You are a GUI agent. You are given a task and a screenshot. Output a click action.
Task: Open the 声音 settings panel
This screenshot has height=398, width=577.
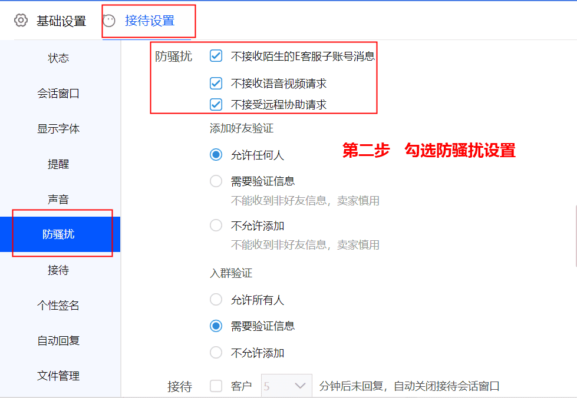coord(59,198)
